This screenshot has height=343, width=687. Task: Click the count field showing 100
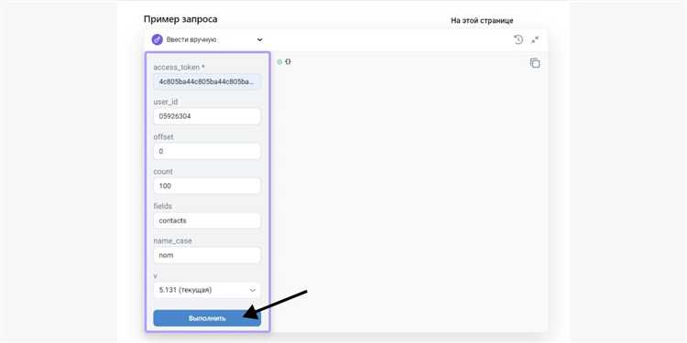pos(207,186)
